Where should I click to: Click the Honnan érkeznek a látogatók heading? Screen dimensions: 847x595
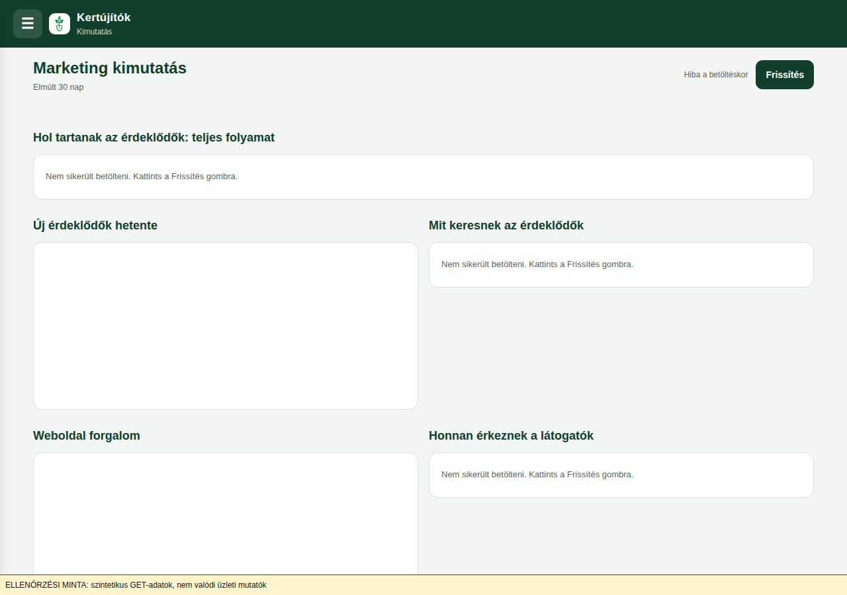coord(511,436)
